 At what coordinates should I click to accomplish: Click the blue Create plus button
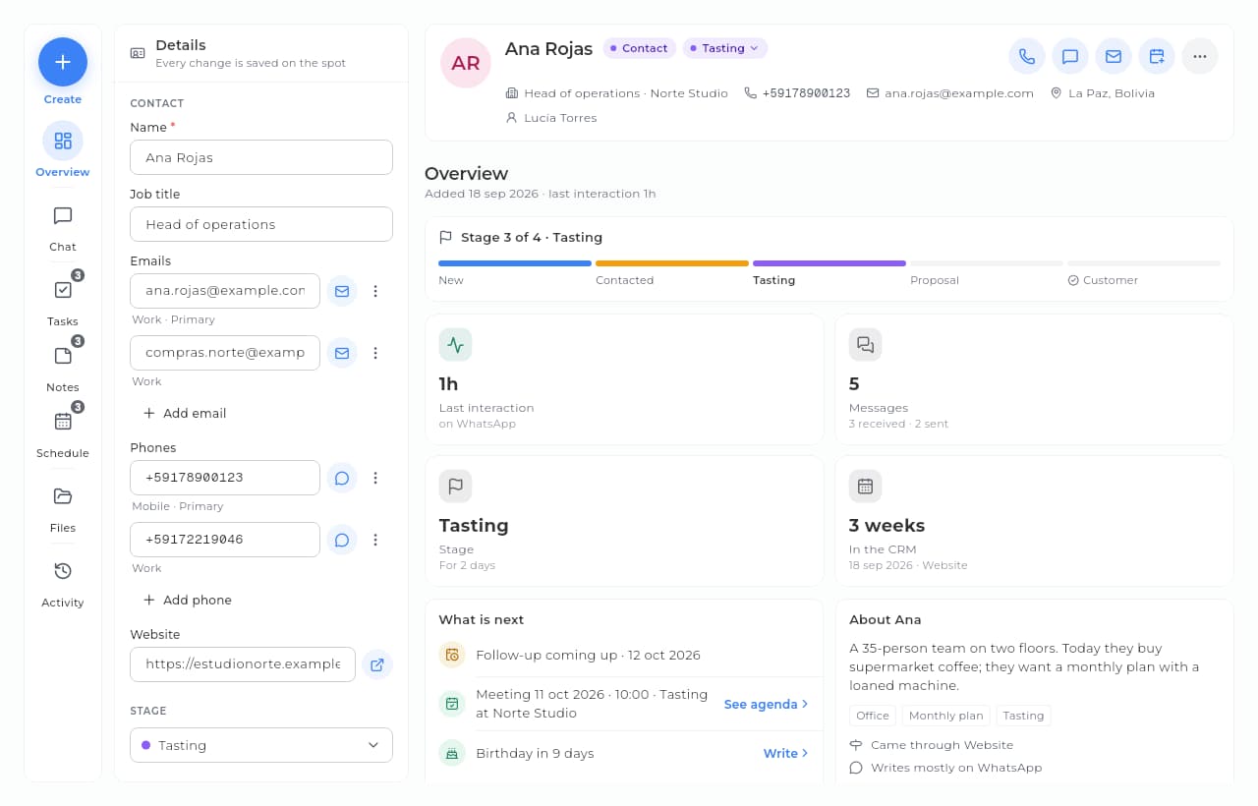point(63,62)
